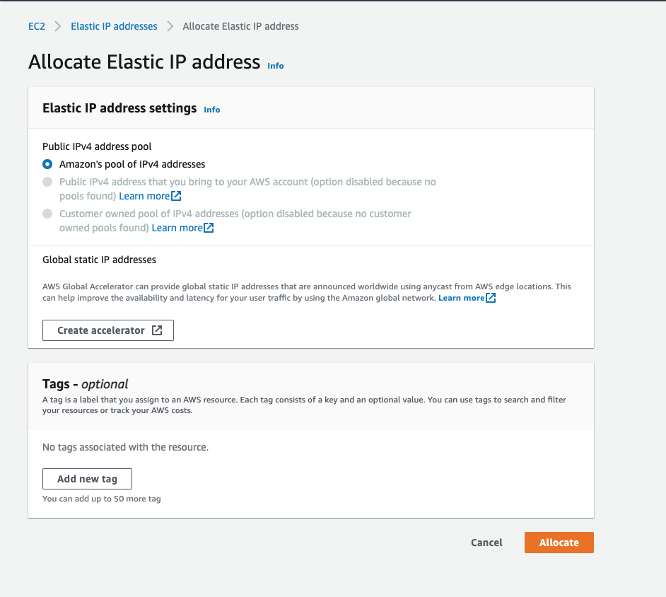Click the external link icon on Create accelerator
666x597 pixels.
pyautogui.click(x=157, y=330)
